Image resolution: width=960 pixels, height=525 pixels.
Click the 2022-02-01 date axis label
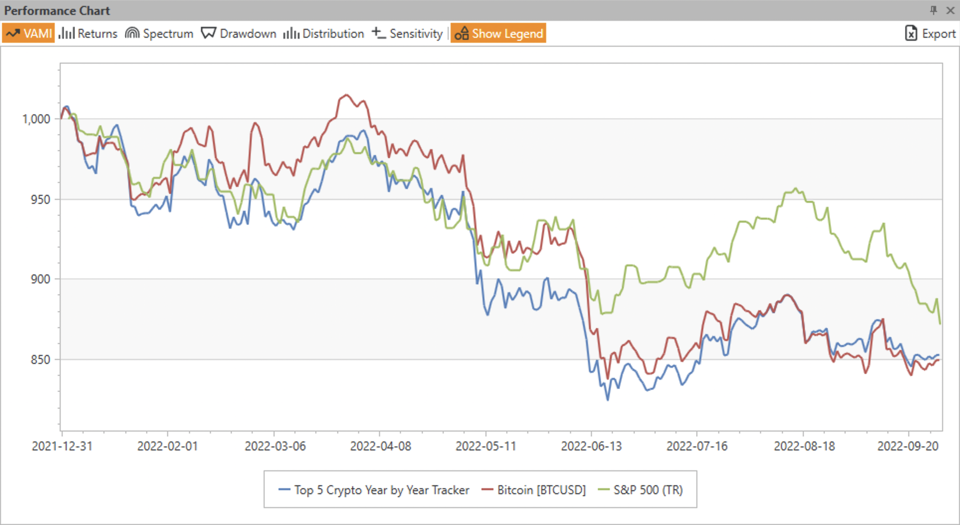coord(168,446)
